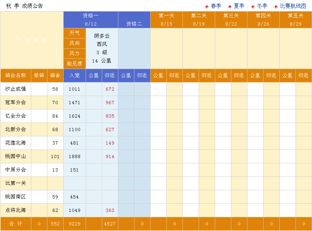312x231 pixels.
Task: Click the 桃园南区 club name
Action: point(15,197)
